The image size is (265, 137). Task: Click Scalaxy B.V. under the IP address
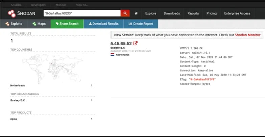pos(118,48)
